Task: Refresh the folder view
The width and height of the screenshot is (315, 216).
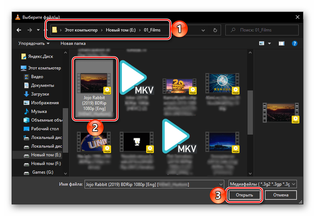Action: (215, 30)
